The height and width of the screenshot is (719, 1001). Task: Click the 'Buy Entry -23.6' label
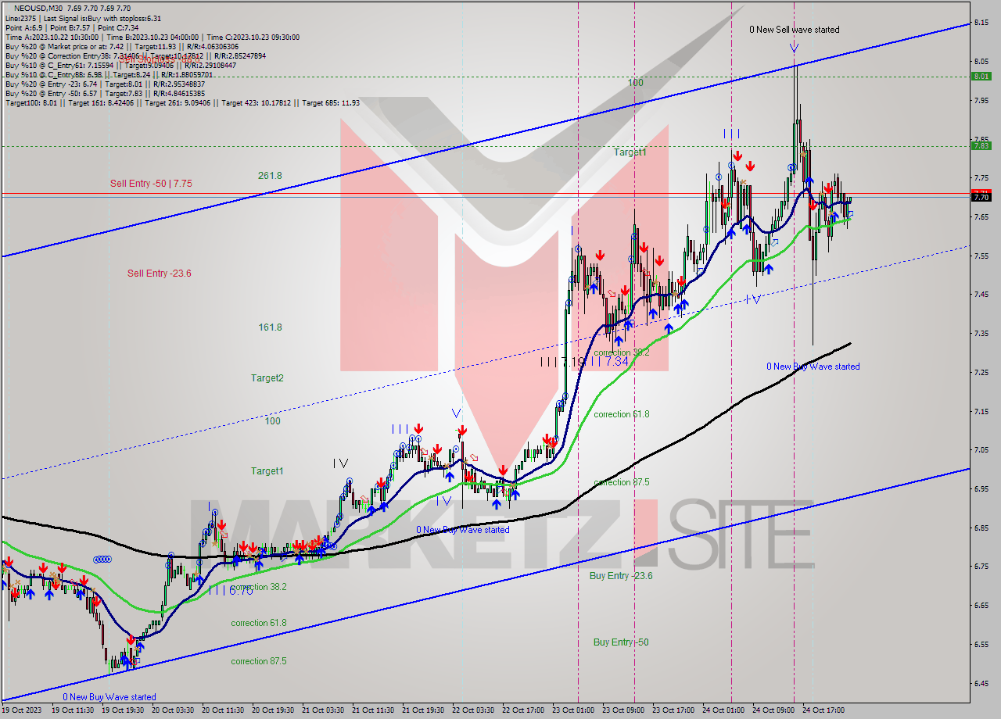pos(621,575)
